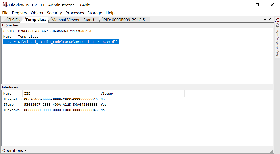Select the ITemp interface row

click(55, 104)
